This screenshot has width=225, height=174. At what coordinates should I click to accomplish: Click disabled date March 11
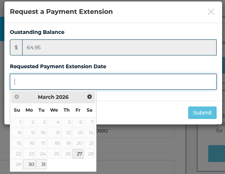point(54,133)
